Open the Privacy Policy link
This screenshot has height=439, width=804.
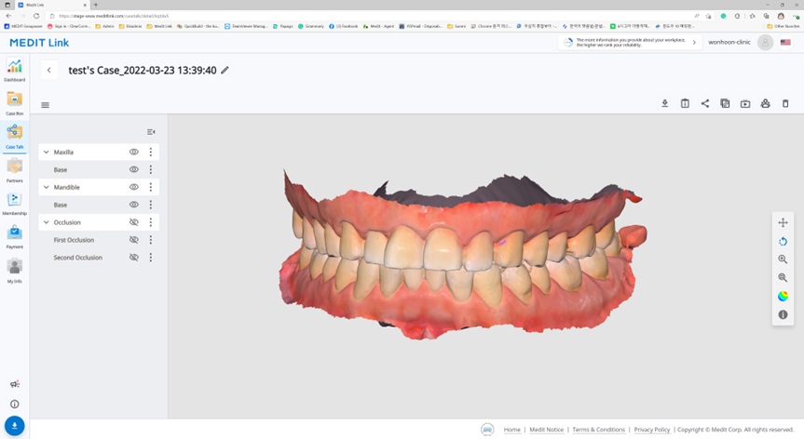tap(652, 430)
